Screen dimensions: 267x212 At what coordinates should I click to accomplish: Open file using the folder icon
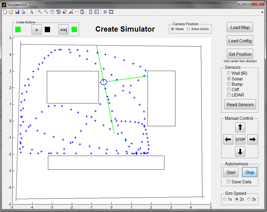(11, 12)
